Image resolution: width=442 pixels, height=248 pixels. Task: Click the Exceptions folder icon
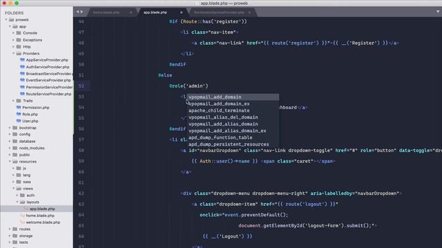coord(19,40)
